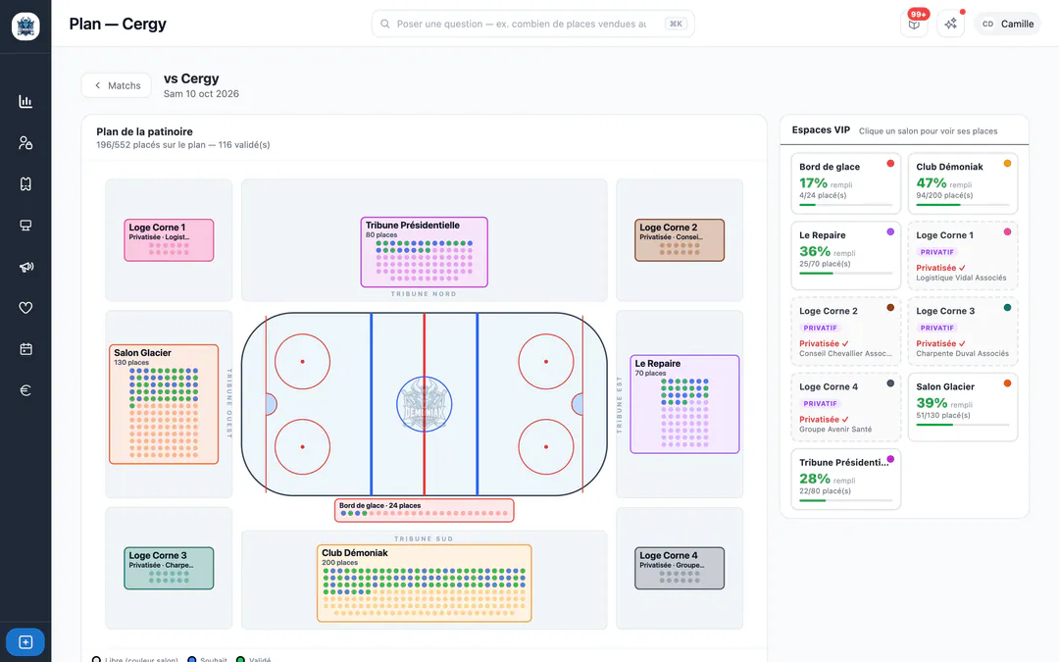
Task: Click the red dot on Bord de glace card
Action: tap(890, 164)
